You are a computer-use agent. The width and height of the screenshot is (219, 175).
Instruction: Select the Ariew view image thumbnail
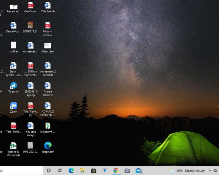48,46
